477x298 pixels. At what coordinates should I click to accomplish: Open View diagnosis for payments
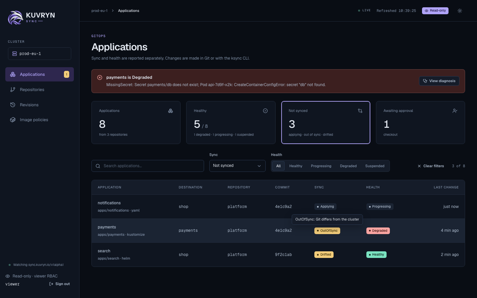click(x=439, y=81)
